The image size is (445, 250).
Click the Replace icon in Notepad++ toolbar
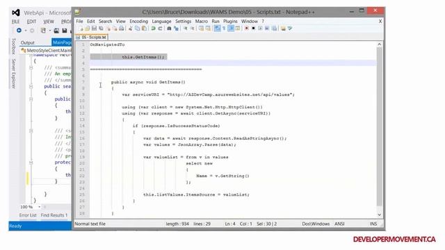click(x=176, y=28)
